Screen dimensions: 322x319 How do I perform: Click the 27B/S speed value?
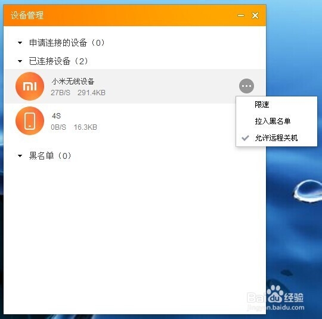click(x=60, y=93)
